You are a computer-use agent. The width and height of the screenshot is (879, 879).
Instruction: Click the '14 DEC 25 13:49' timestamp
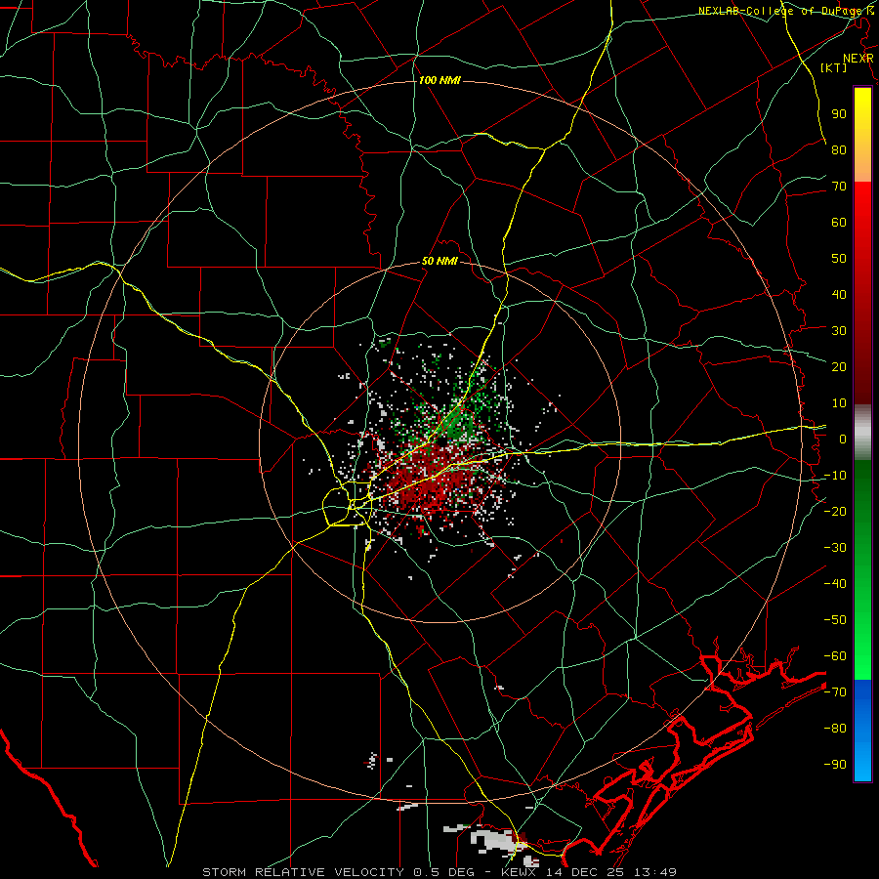tap(613, 872)
